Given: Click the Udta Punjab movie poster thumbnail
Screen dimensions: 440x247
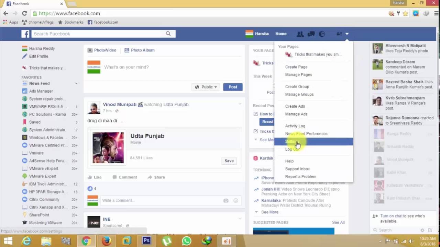Looking at the screenshot, I should point(108,148).
